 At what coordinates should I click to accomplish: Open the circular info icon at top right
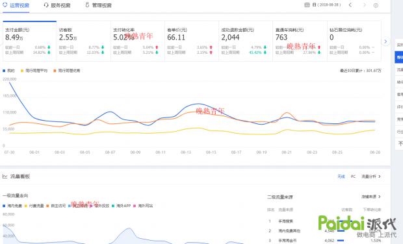[376, 5]
